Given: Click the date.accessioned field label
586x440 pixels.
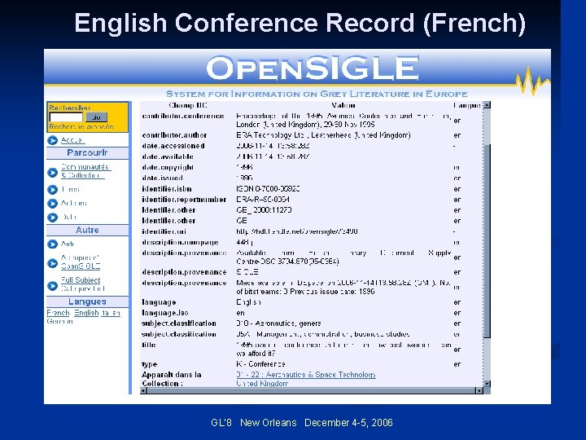Looking at the screenshot, I should click(x=173, y=146).
